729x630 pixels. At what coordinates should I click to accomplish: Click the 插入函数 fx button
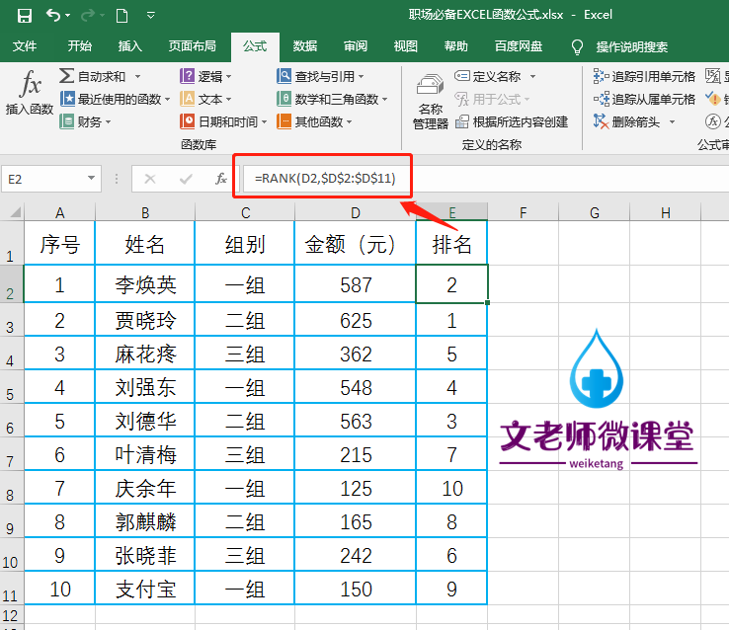click(30, 92)
